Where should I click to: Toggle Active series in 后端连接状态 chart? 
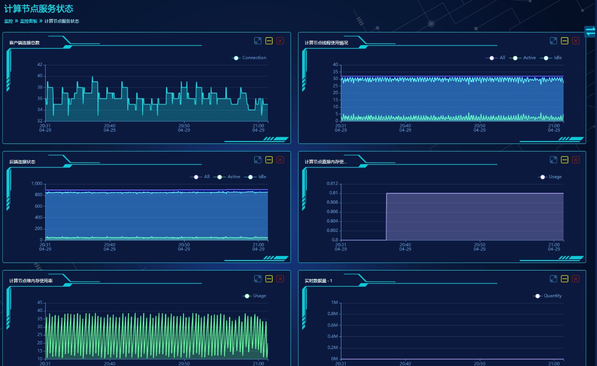227,177
